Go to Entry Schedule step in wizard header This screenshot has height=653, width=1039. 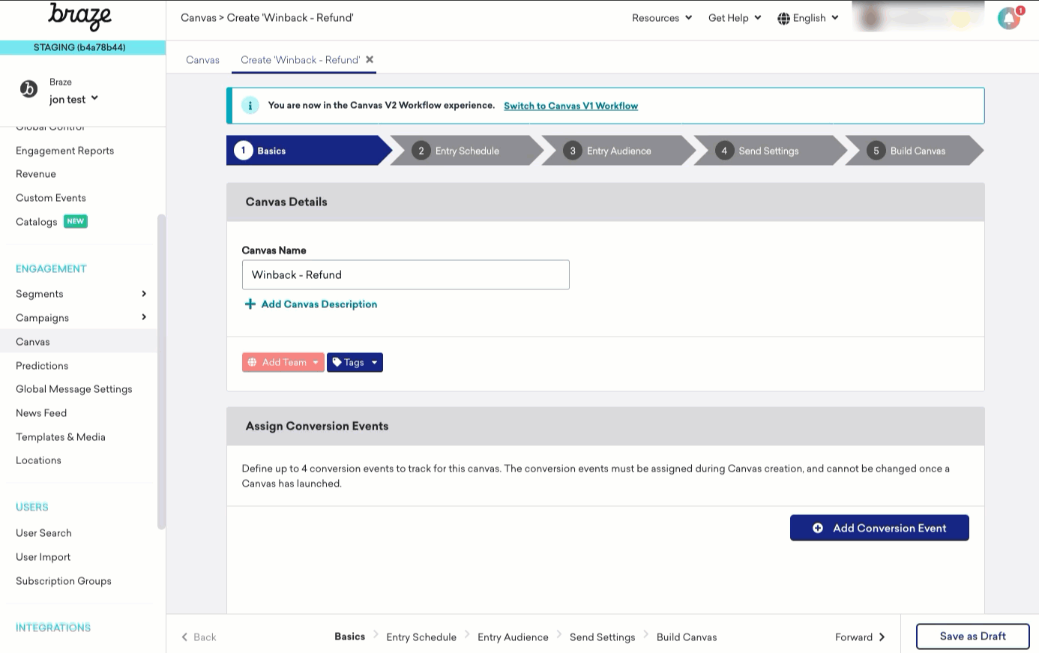coord(467,151)
